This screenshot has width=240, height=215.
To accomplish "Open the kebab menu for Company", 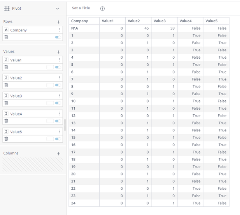I will pyautogui.click(x=59, y=30).
